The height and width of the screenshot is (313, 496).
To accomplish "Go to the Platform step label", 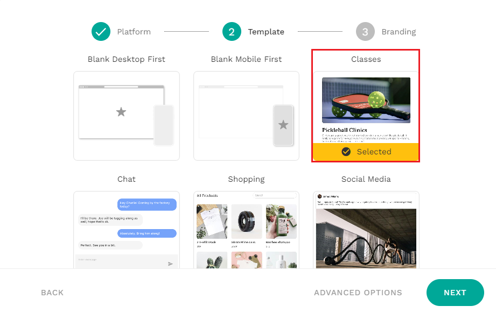I will pyautogui.click(x=134, y=32).
